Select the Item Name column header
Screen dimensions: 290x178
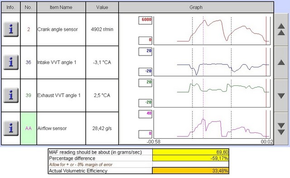coord(61,7)
